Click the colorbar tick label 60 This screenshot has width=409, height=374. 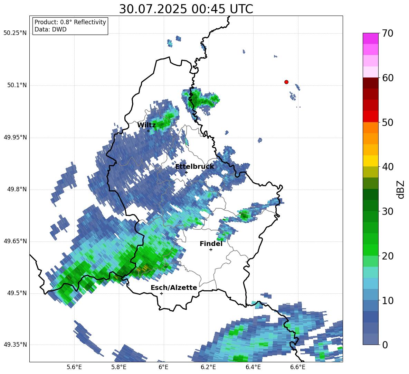[388, 78]
